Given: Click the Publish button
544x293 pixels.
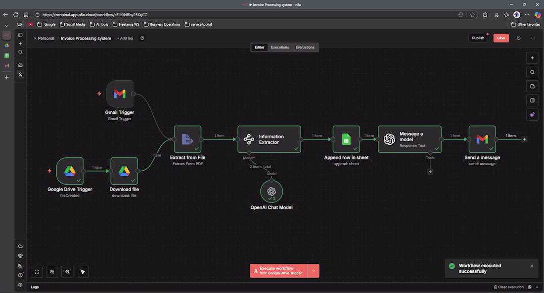Looking at the screenshot, I should [478, 38].
